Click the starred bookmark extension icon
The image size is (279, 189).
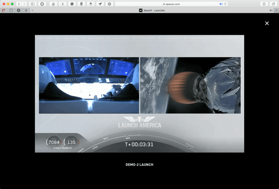[x=63, y=4]
